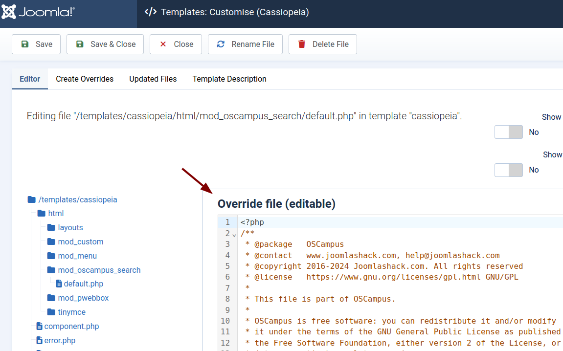
Task: Open the Template Description tab
Action: pyautogui.click(x=229, y=79)
